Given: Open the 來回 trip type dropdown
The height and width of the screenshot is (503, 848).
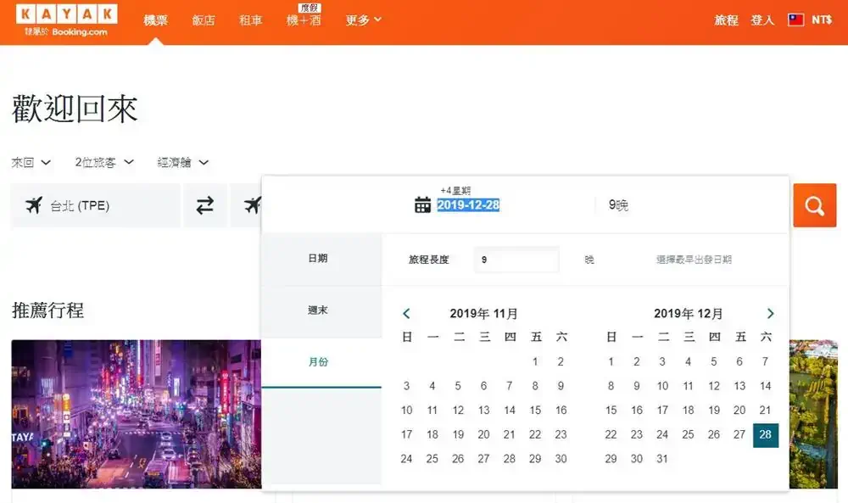Looking at the screenshot, I should (31, 162).
